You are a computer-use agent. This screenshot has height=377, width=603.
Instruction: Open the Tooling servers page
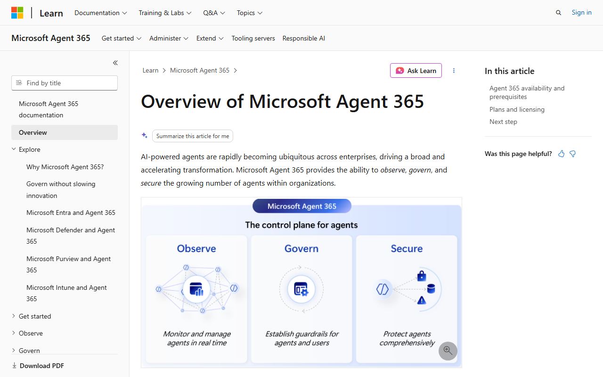(253, 38)
